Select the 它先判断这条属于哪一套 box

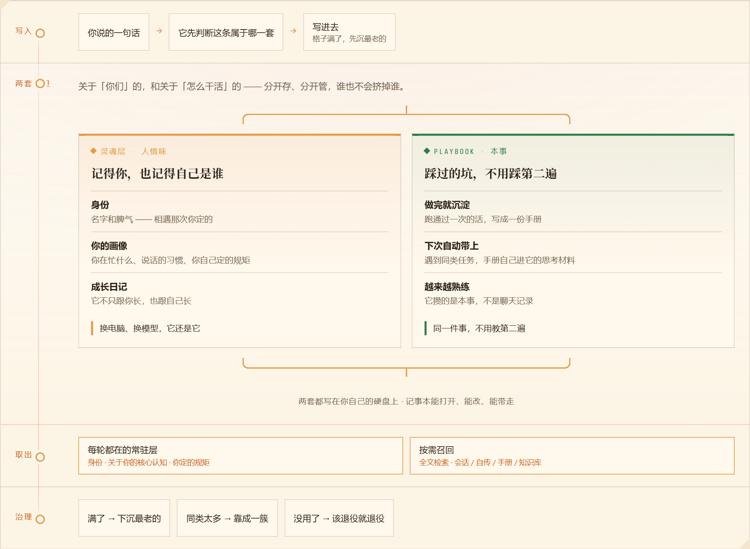226,32
